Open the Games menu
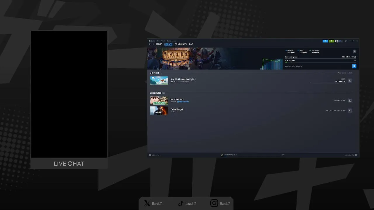This screenshot has width=374, height=210. (x=169, y=41)
